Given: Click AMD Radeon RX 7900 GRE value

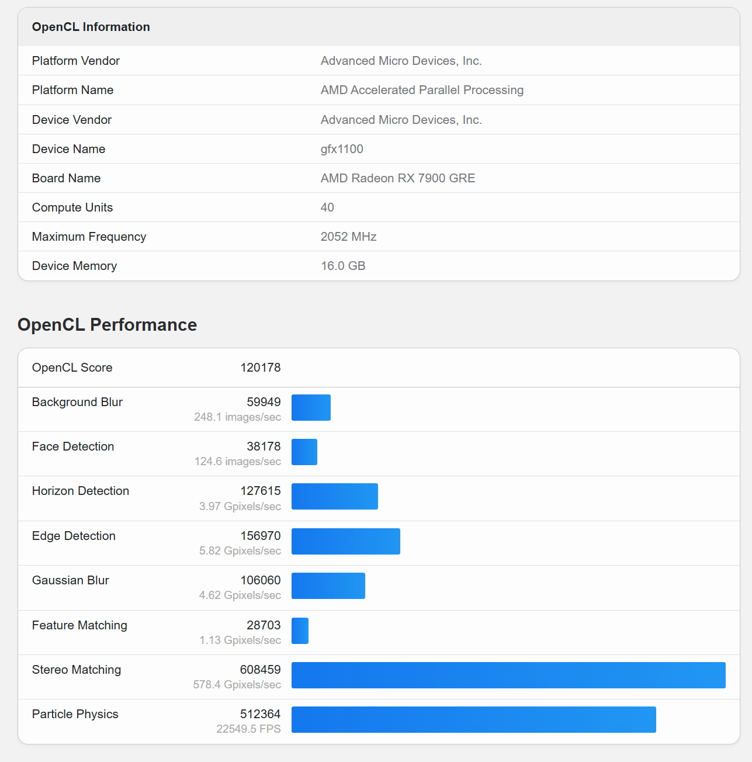Looking at the screenshot, I should click(398, 178).
